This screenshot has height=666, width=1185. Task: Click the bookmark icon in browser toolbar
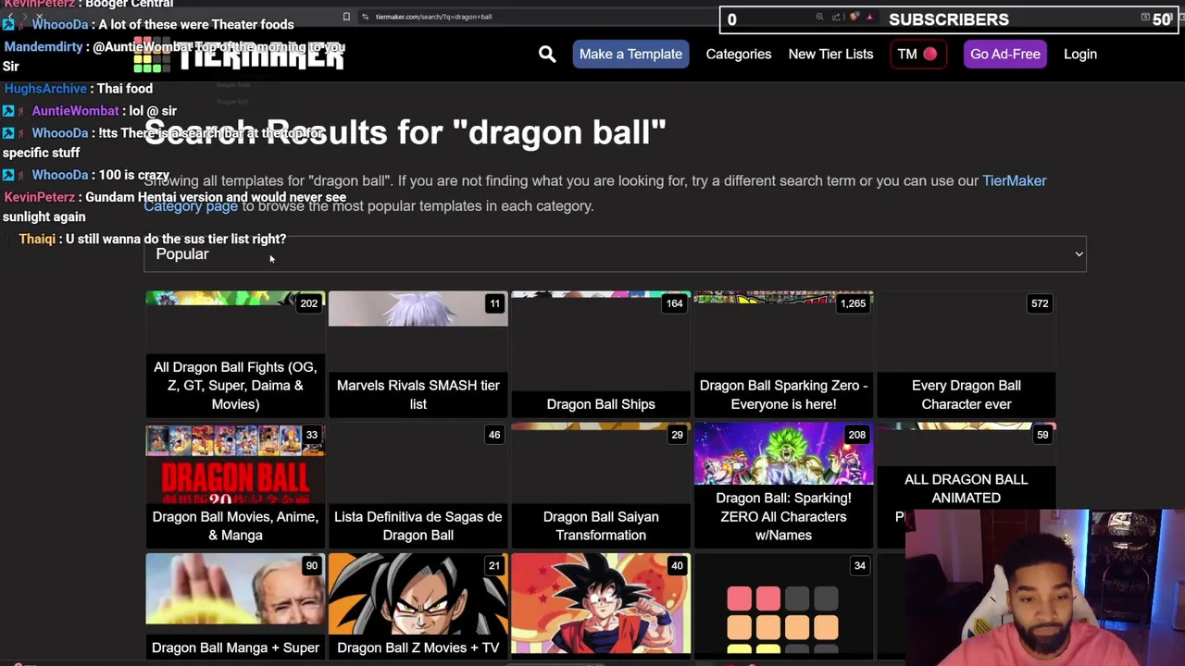(346, 17)
